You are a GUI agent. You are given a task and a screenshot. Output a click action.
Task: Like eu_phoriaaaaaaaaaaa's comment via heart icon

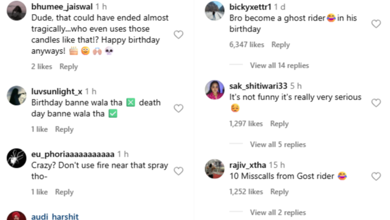pyautogui.click(x=178, y=171)
